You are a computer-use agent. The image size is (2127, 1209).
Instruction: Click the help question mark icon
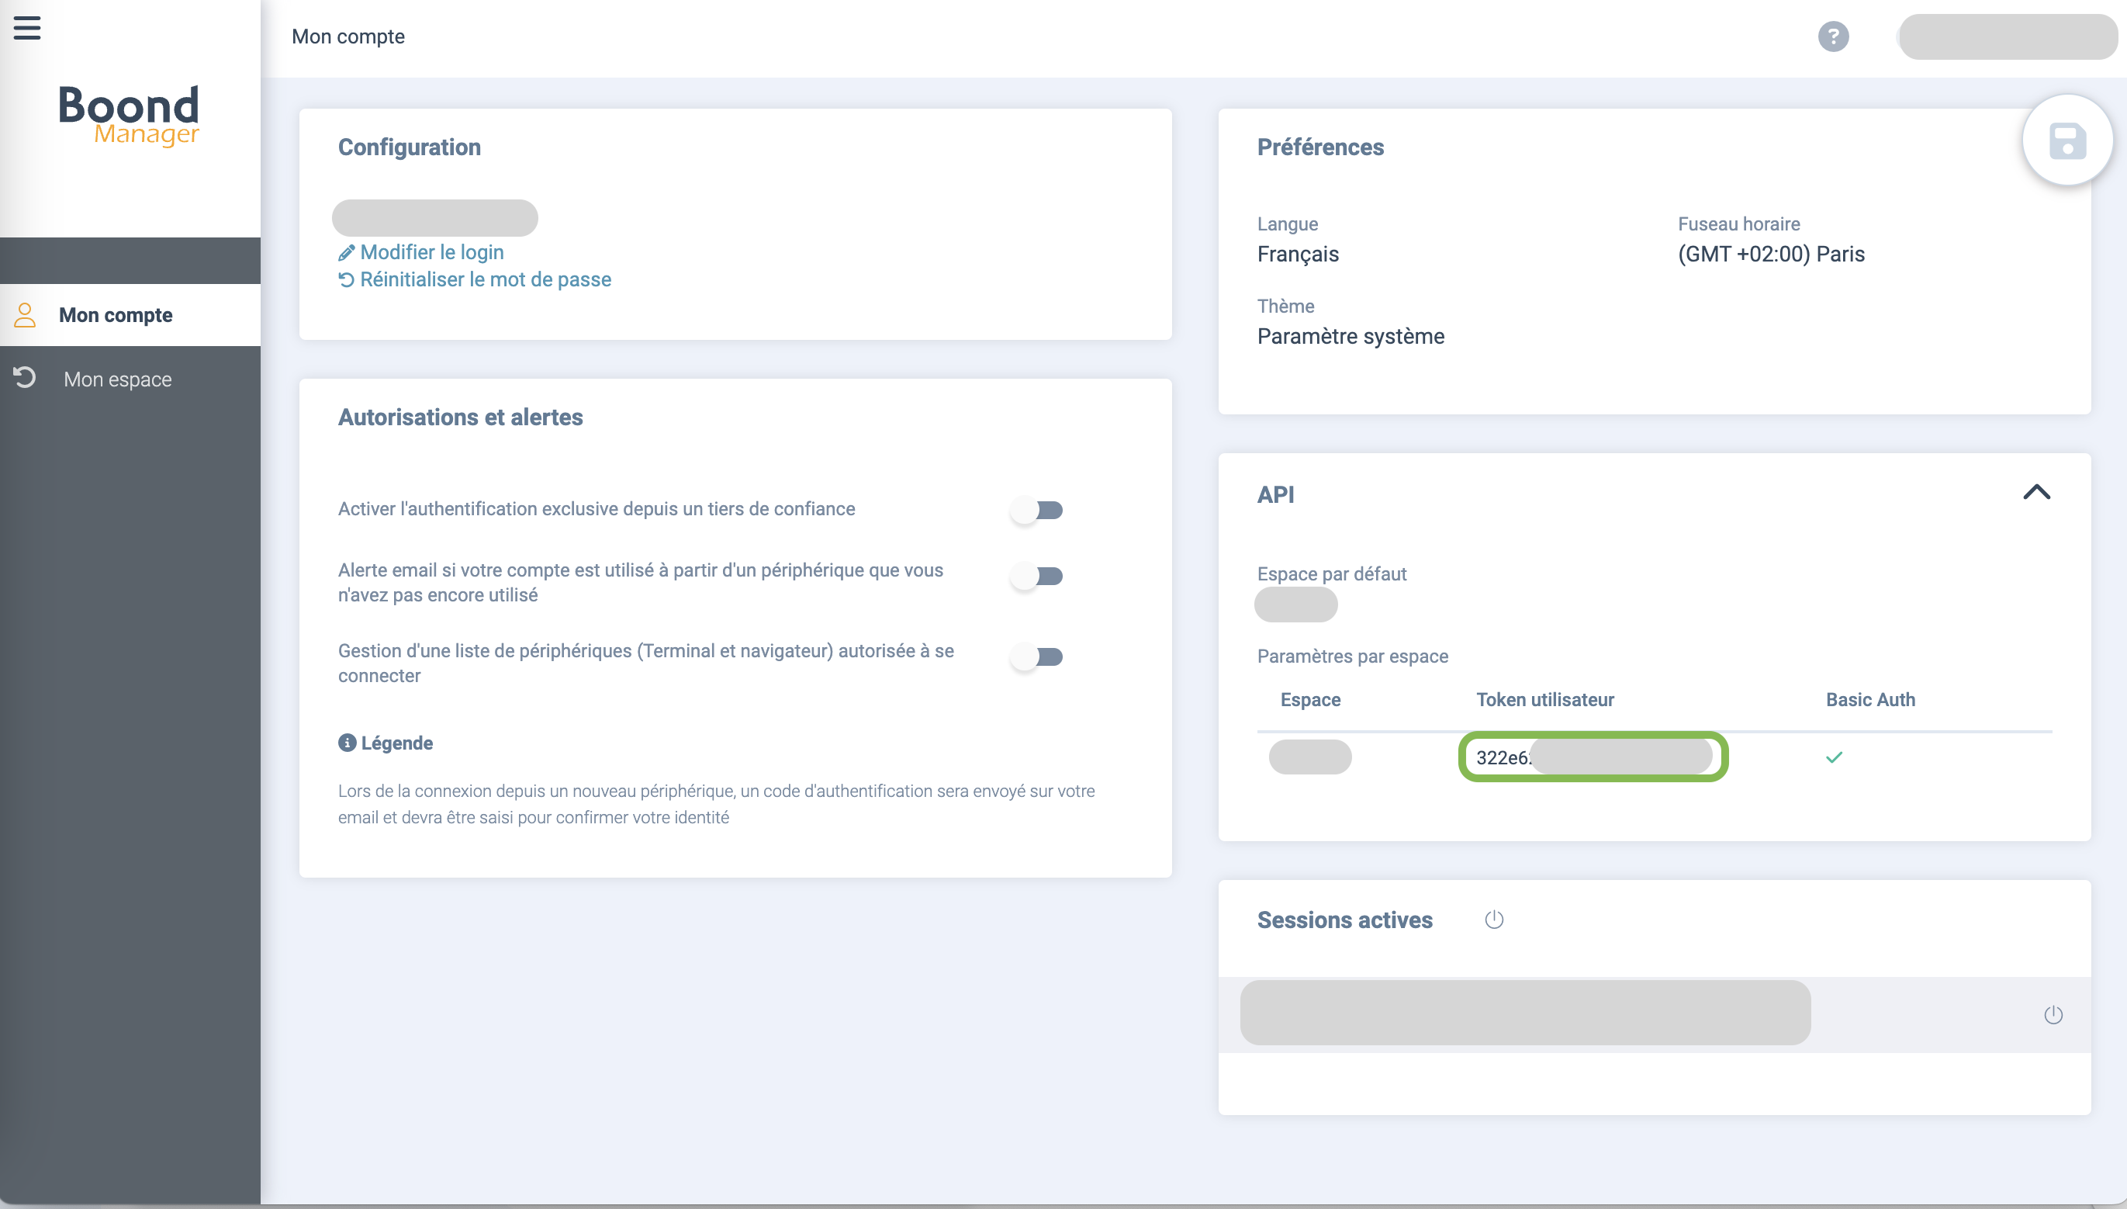pyautogui.click(x=1832, y=36)
